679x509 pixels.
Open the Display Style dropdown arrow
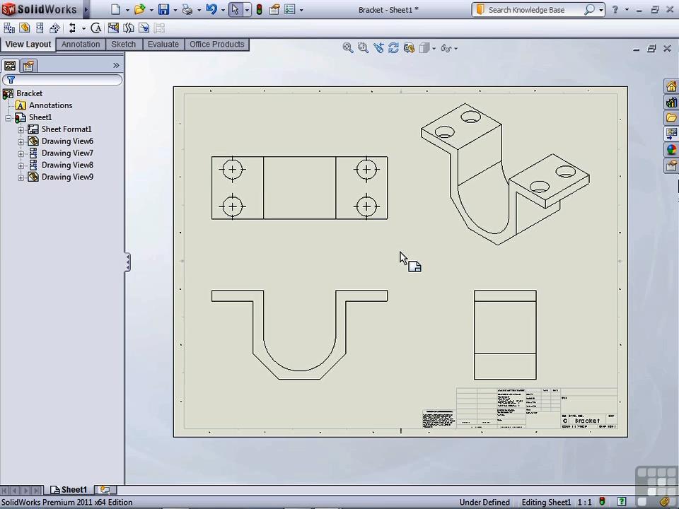(434, 48)
